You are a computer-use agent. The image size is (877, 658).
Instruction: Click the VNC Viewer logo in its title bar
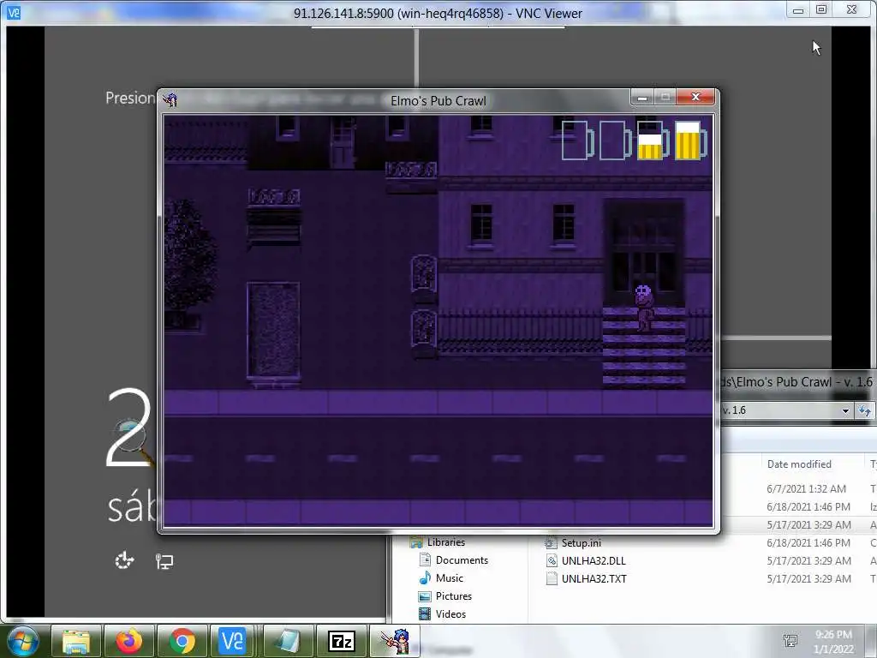(x=14, y=12)
